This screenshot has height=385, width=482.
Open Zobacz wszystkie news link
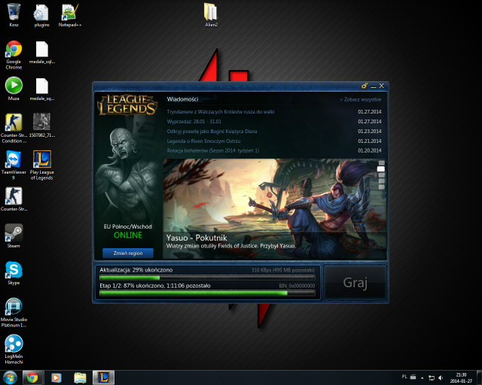coord(360,99)
